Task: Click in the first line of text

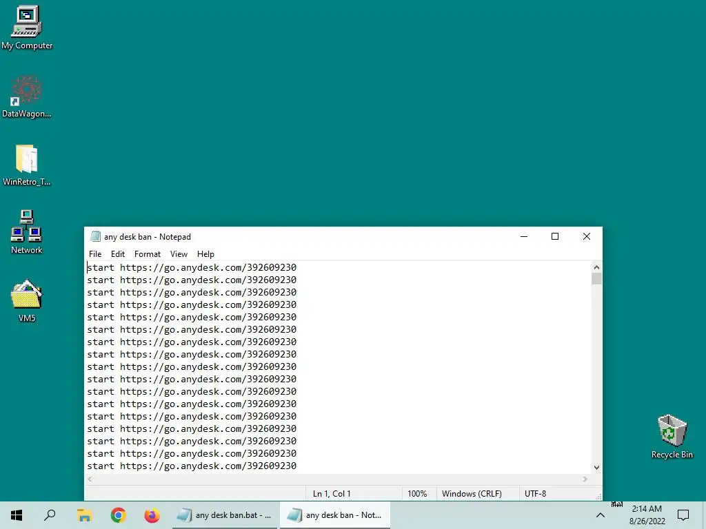Action: [192, 268]
